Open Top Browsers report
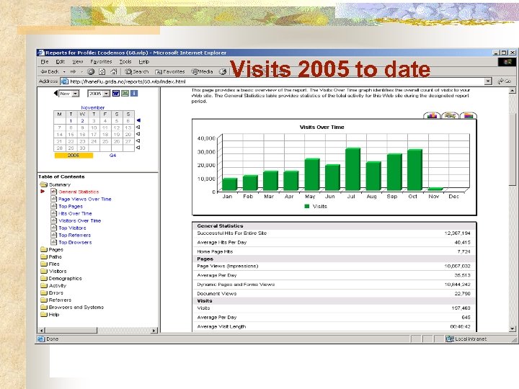Viewport: 519px width, 389px height. pyautogui.click(x=75, y=243)
